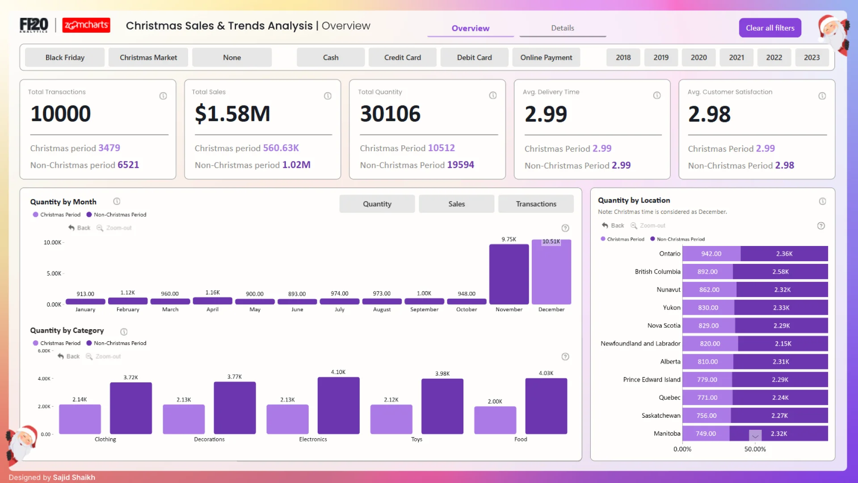Toggle Christmas Period legend in Quantity by Location

pos(622,239)
